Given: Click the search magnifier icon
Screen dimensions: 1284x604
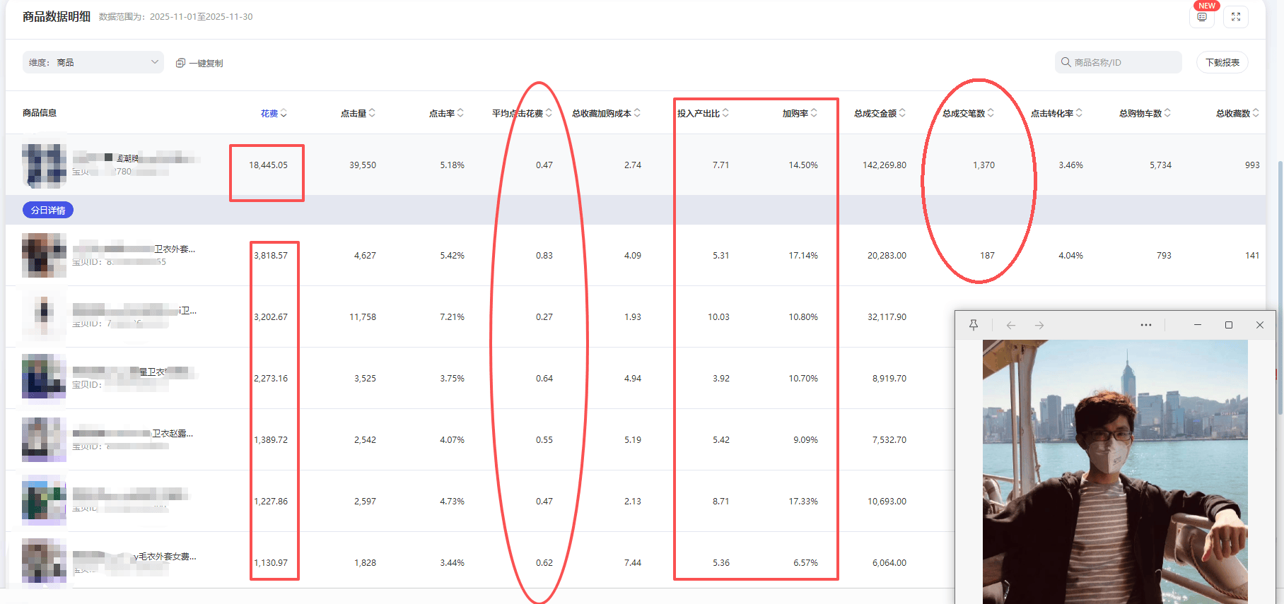Looking at the screenshot, I should click(1066, 62).
